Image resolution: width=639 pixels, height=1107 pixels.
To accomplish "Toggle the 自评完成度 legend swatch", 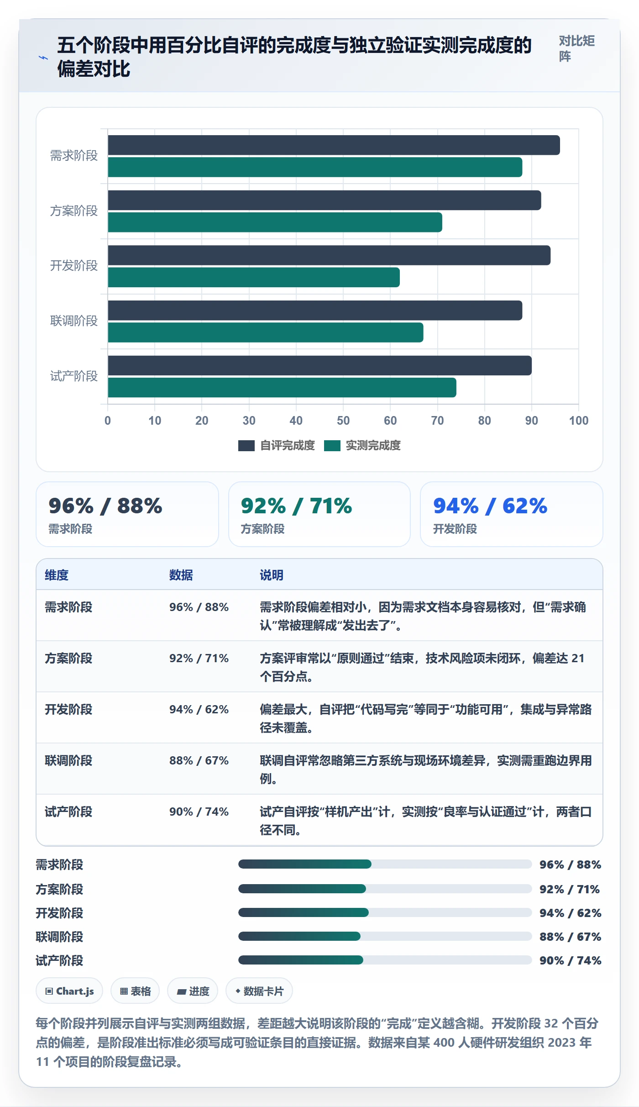I will [246, 446].
